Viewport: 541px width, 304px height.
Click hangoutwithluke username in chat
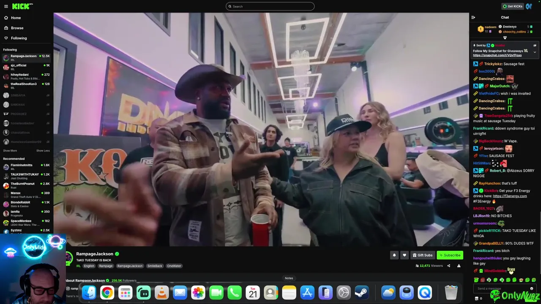click(487, 258)
